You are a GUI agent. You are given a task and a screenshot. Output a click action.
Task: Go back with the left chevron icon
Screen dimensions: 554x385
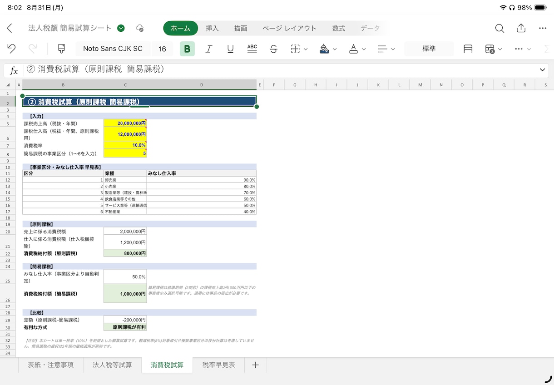tap(10, 28)
